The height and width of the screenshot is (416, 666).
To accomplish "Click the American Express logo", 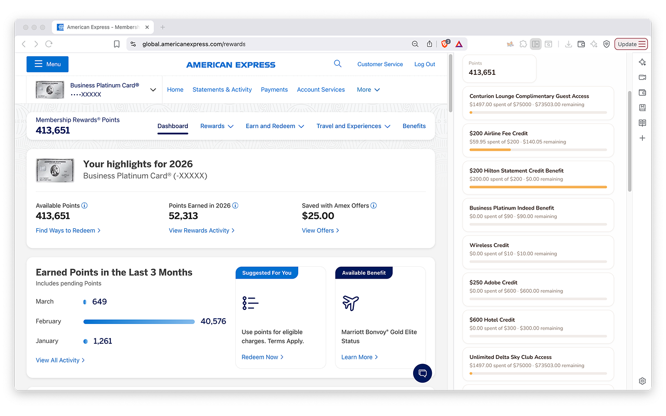I will 231,64.
